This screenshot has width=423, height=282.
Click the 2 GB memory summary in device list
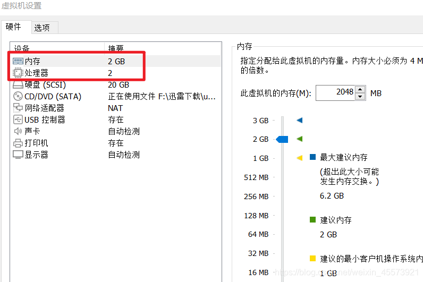[x=116, y=62]
